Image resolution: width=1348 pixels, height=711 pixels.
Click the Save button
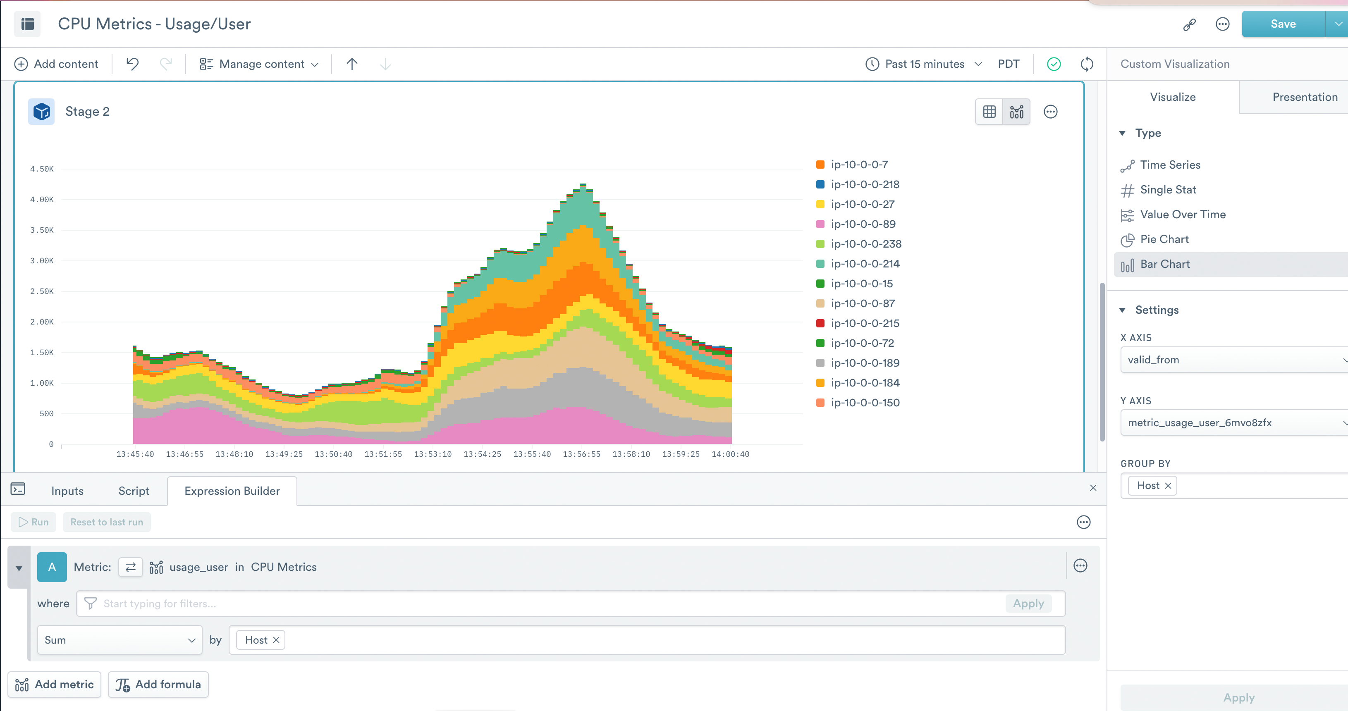pos(1283,24)
